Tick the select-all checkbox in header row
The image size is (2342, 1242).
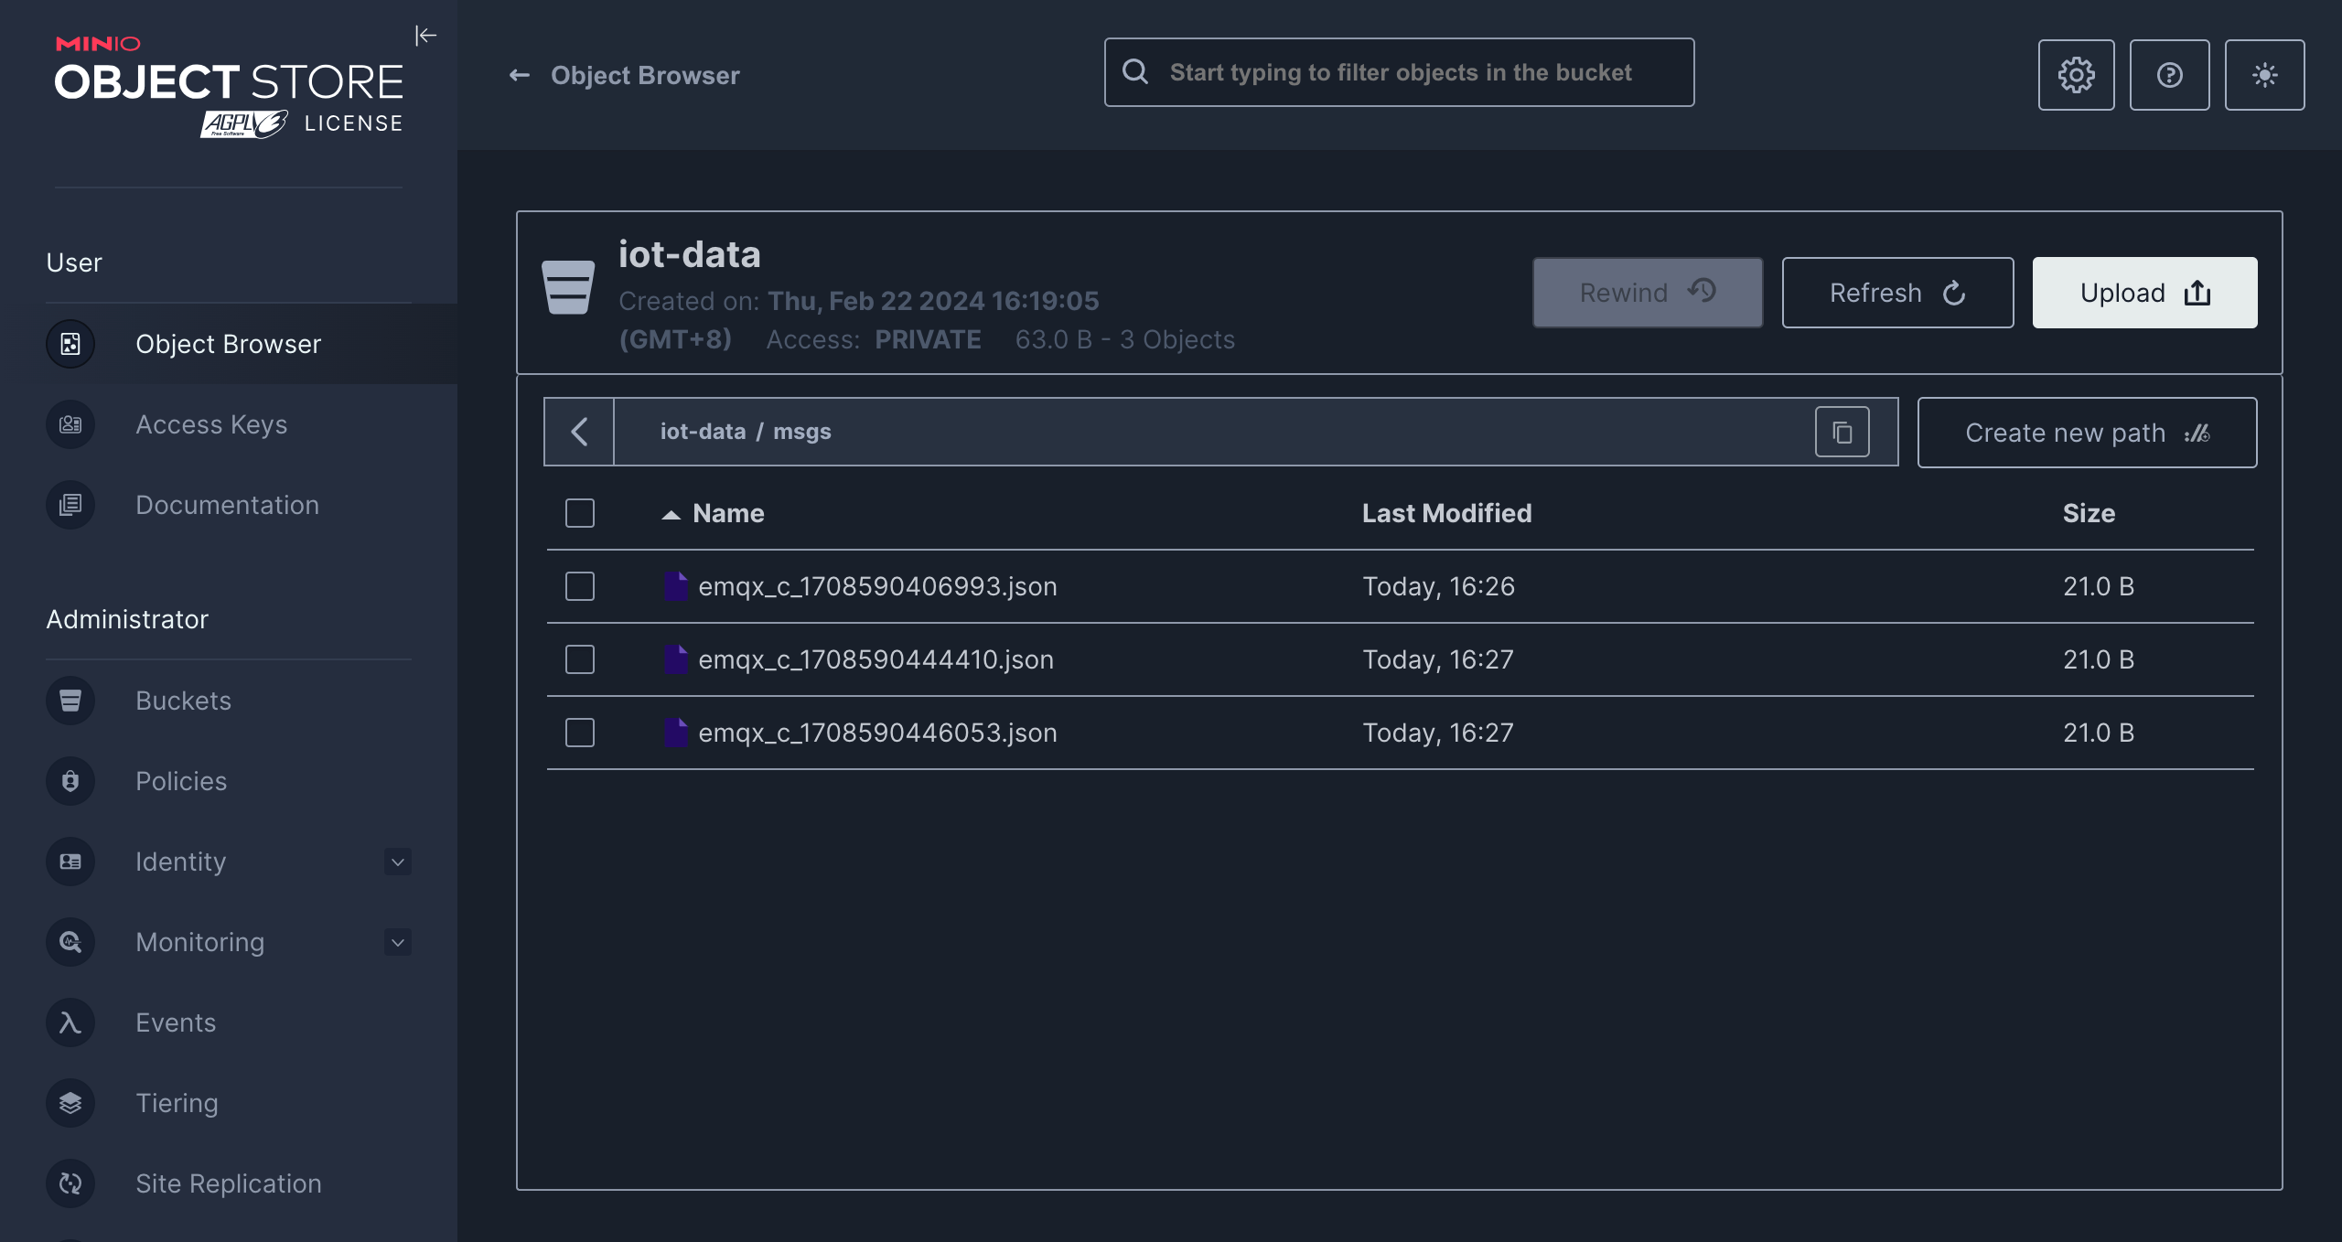[580, 513]
